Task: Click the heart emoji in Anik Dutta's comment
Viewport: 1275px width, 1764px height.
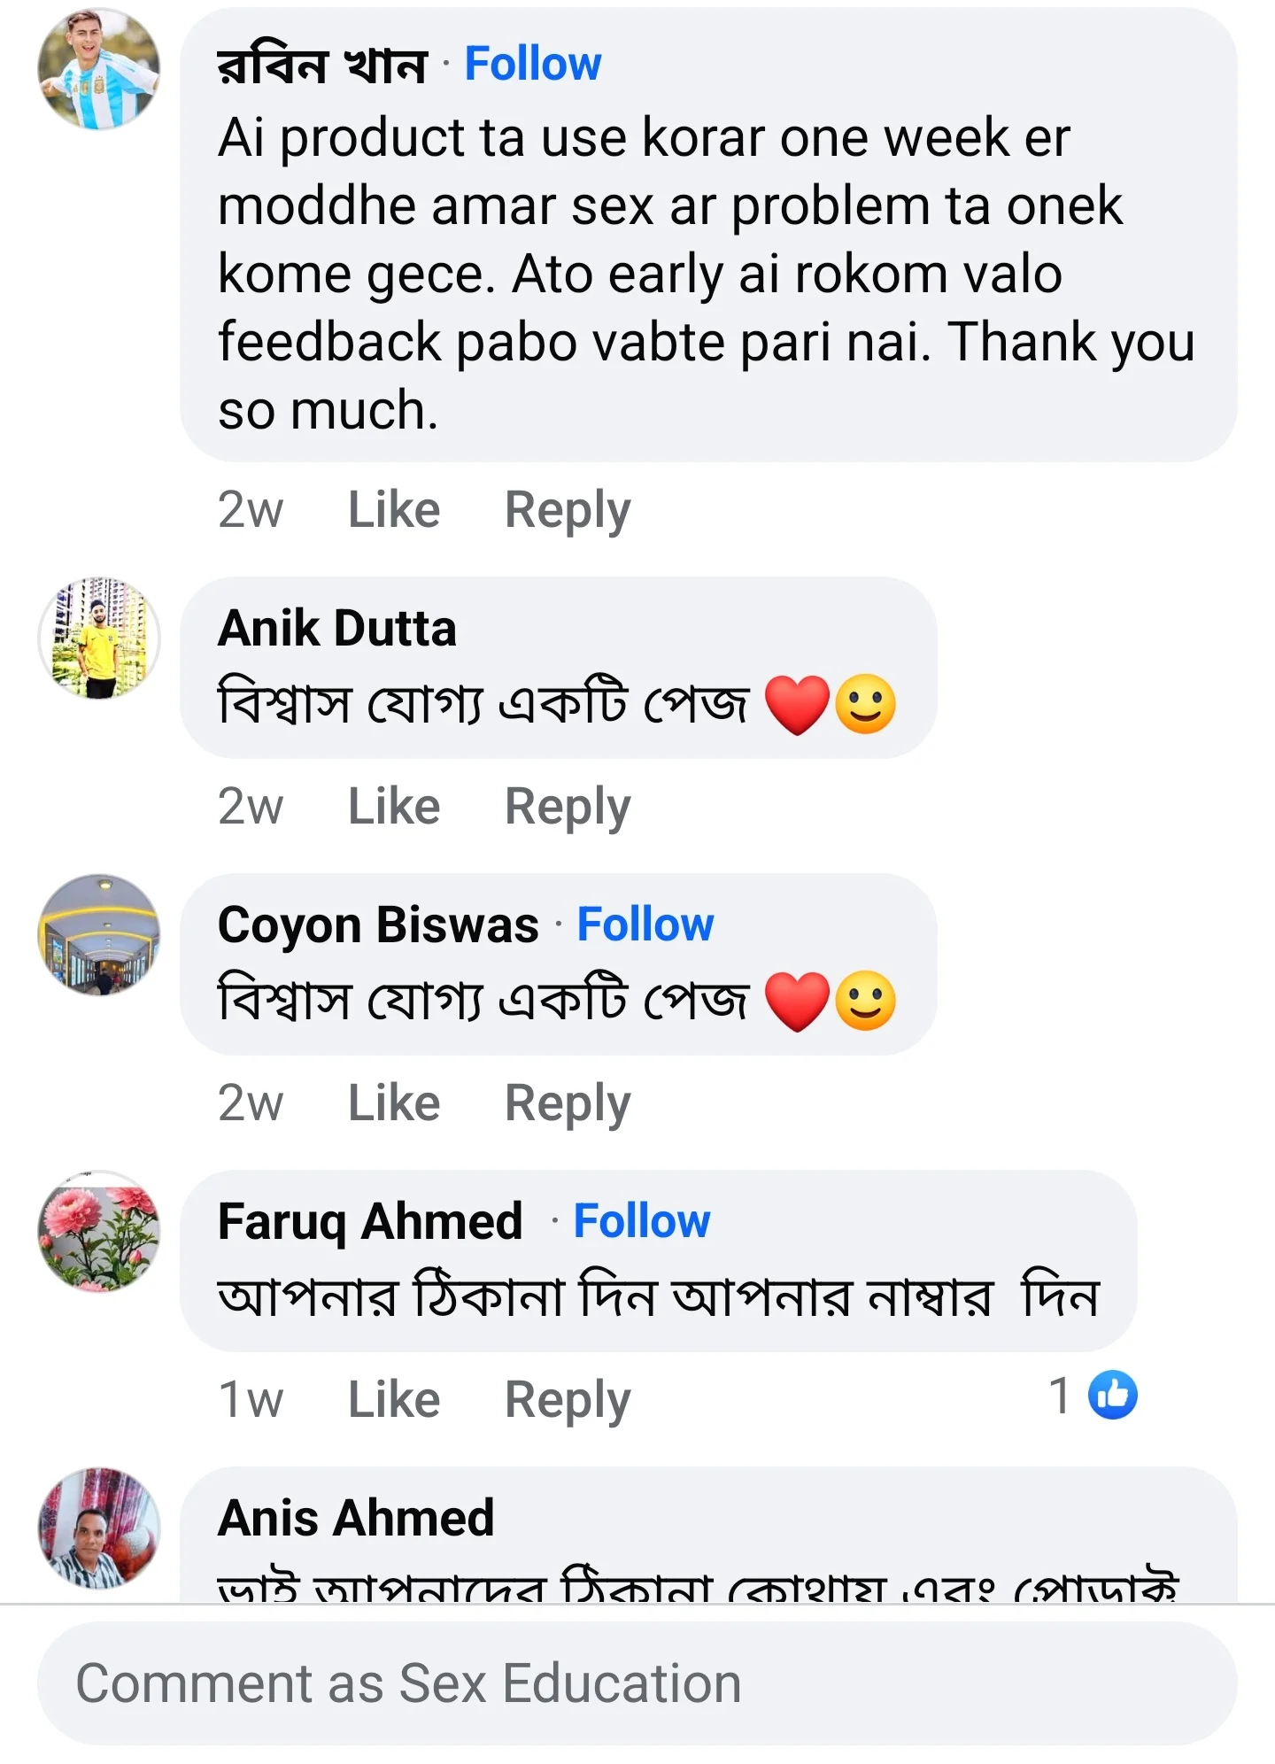Action: click(x=800, y=702)
